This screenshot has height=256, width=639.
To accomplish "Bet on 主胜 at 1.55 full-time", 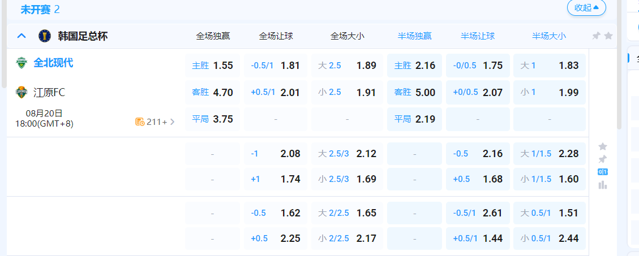I will [x=213, y=66].
